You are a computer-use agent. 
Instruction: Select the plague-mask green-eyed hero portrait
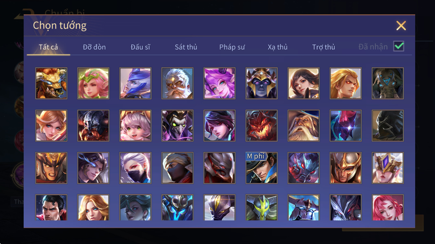pyautogui.click(x=178, y=126)
